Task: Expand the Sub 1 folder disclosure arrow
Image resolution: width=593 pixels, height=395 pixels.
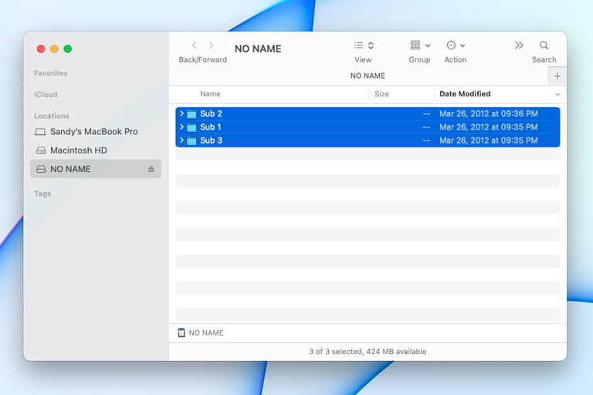Action: click(x=181, y=127)
